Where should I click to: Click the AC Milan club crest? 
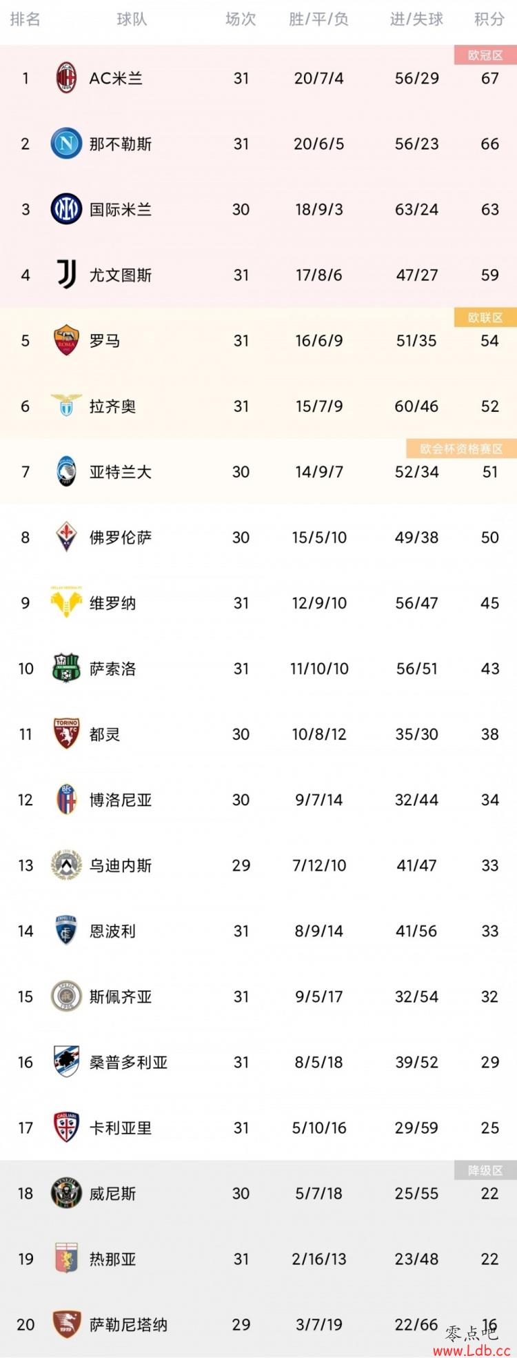[66, 78]
